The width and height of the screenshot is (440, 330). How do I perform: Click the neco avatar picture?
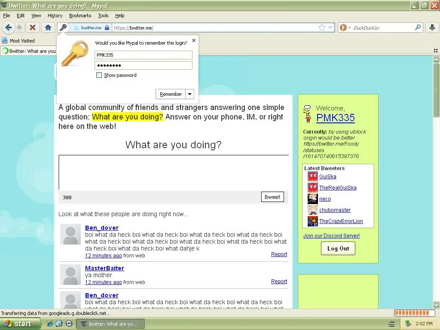tap(313, 199)
